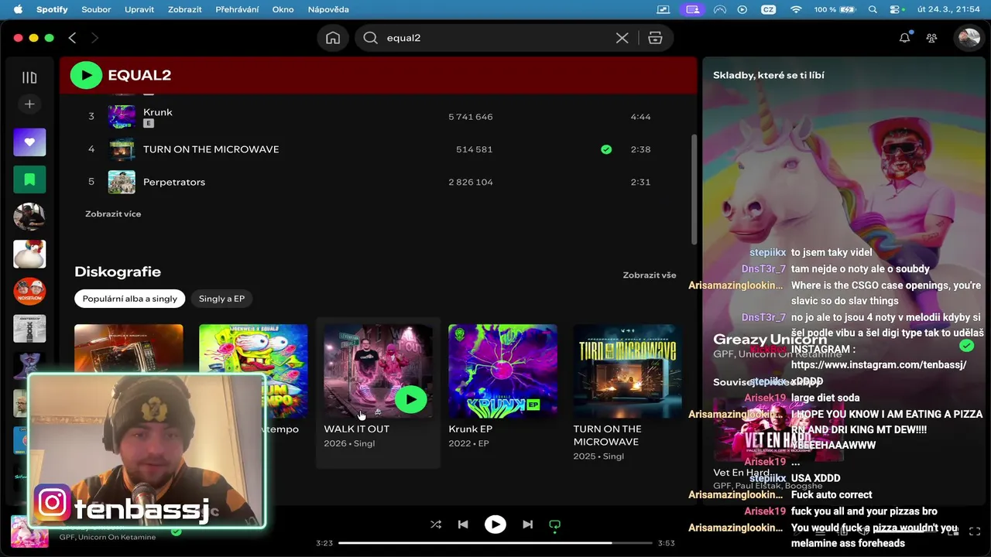Image resolution: width=991 pixels, height=557 pixels.
Task: Click the Skladby, které se ti líbí header
Action: point(769,75)
